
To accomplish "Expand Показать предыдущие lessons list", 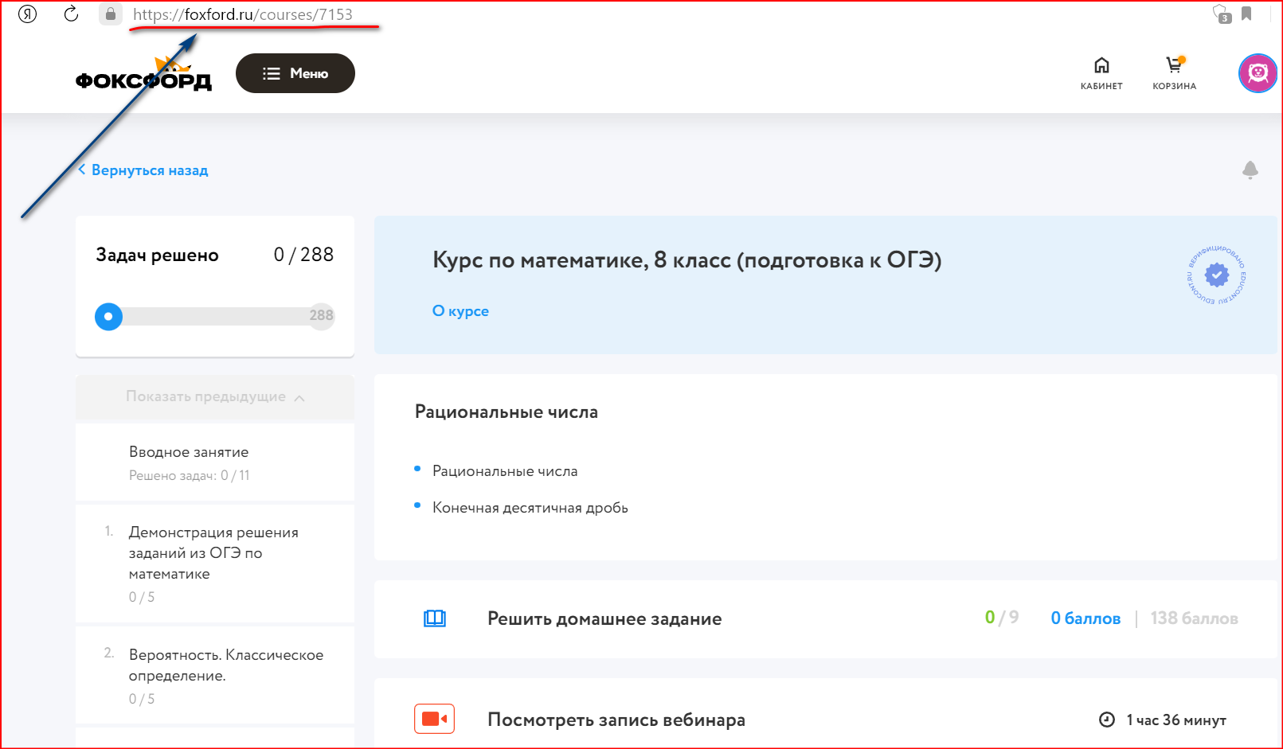I will click(214, 396).
